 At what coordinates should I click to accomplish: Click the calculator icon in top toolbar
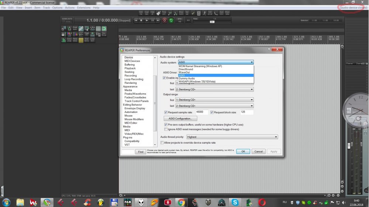click(199, 13)
